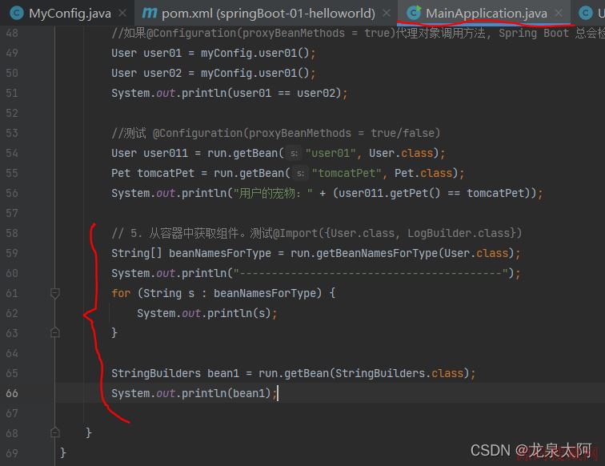Click line number 59 in the gutter
605x466 pixels.
[12, 253]
